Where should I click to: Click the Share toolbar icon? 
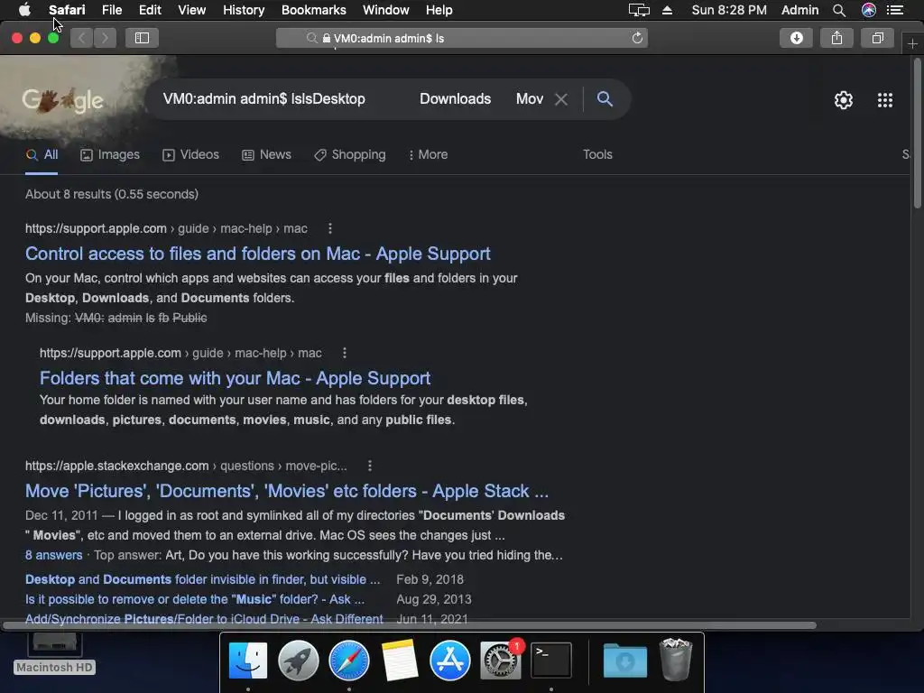[836, 38]
